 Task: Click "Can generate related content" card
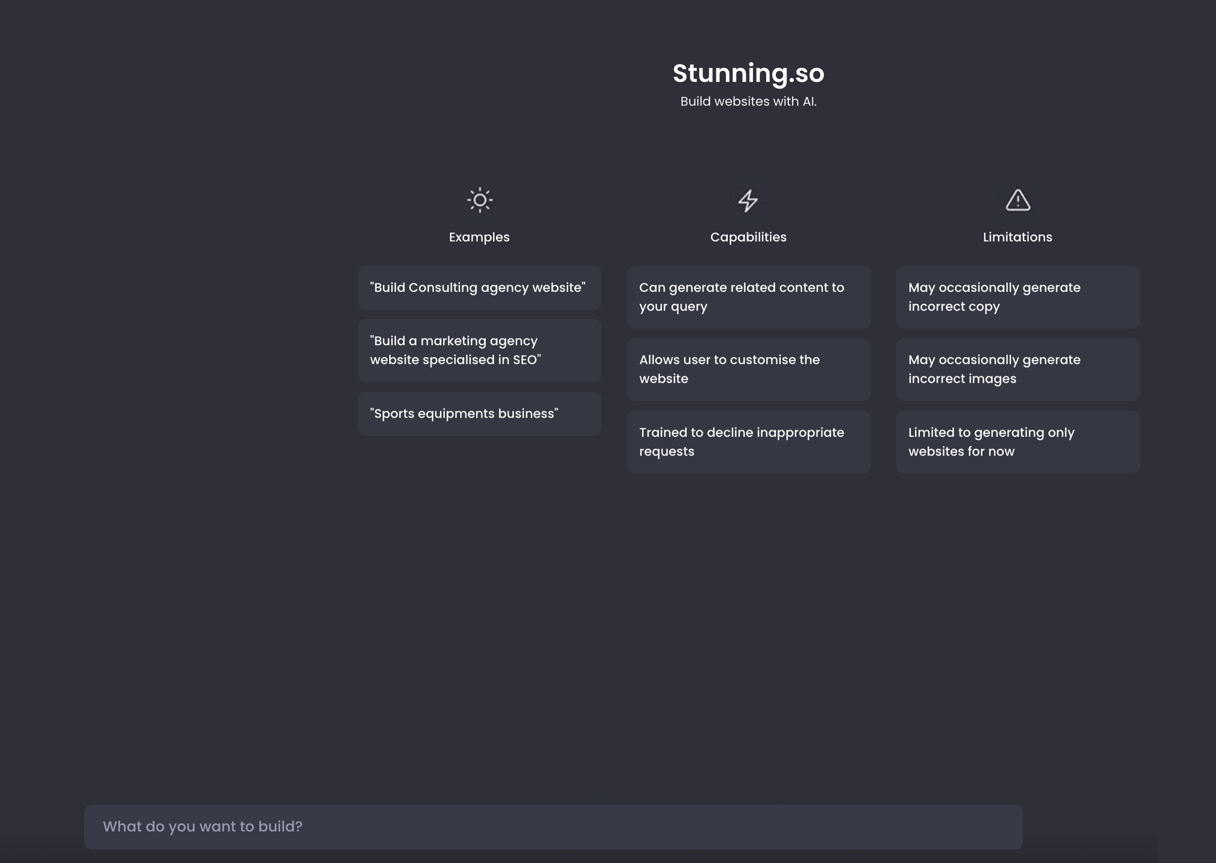pos(748,297)
